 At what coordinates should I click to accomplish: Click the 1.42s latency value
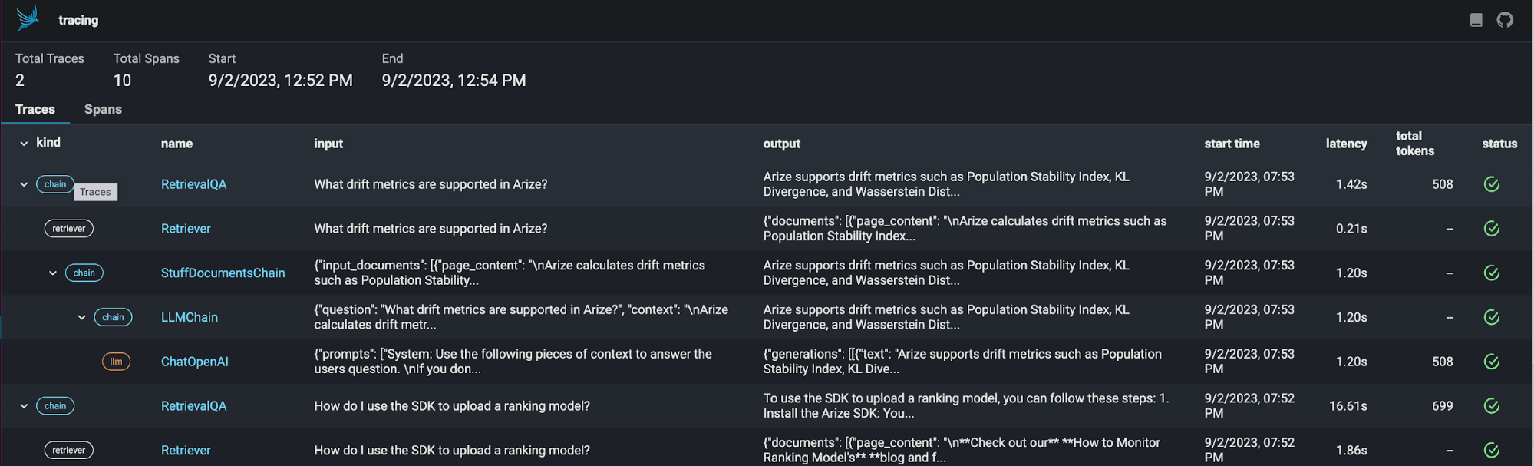[x=1351, y=184]
